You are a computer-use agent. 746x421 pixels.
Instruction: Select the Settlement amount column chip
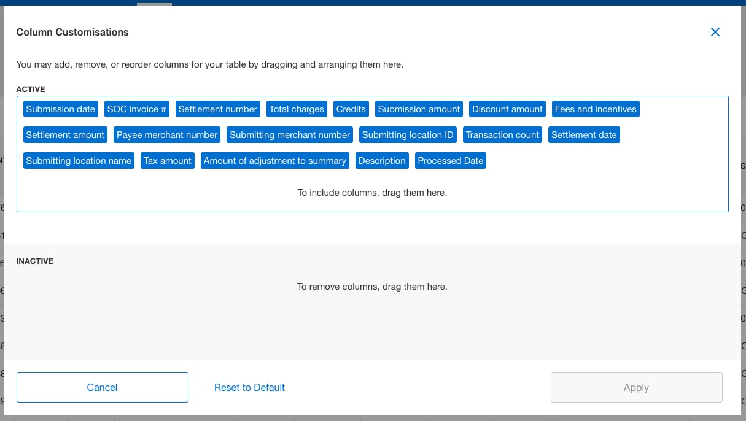(65, 134)
